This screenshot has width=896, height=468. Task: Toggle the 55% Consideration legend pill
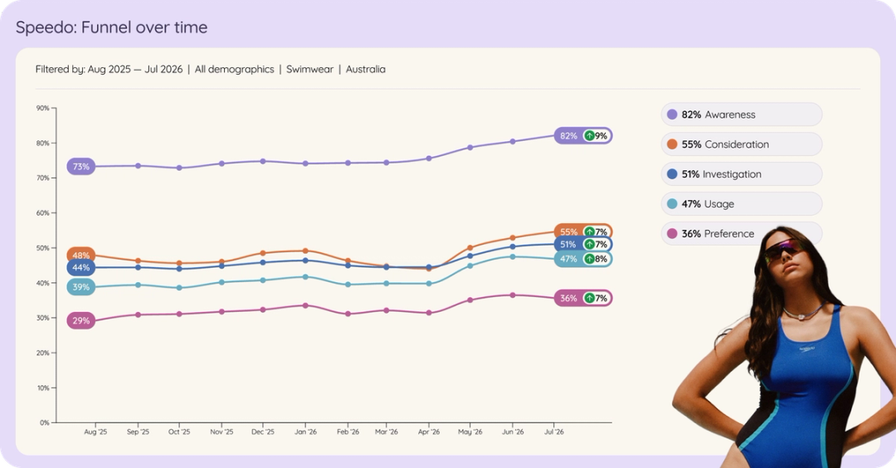point(742,144)
